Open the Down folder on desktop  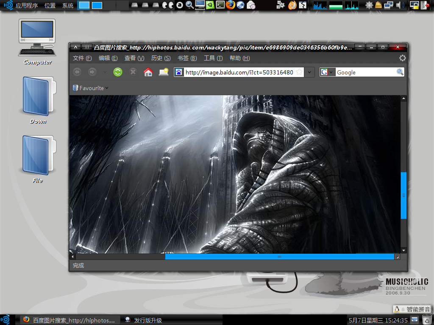pyautogui.click(x=38, y=100)
